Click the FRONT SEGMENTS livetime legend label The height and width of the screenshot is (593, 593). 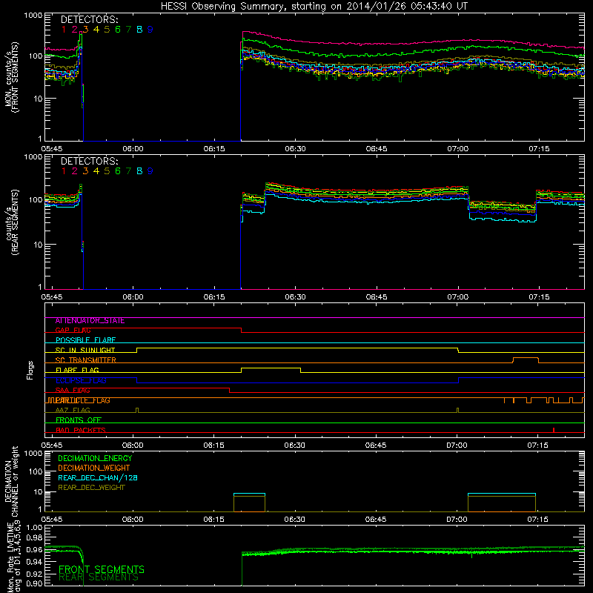pyautogui.click(x=102, y=569)
